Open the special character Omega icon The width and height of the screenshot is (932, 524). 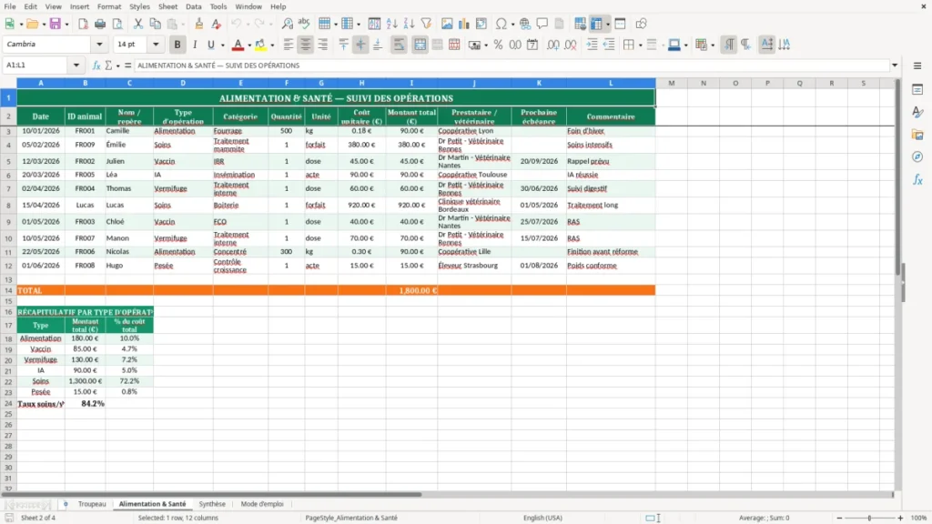coord(501,24)
